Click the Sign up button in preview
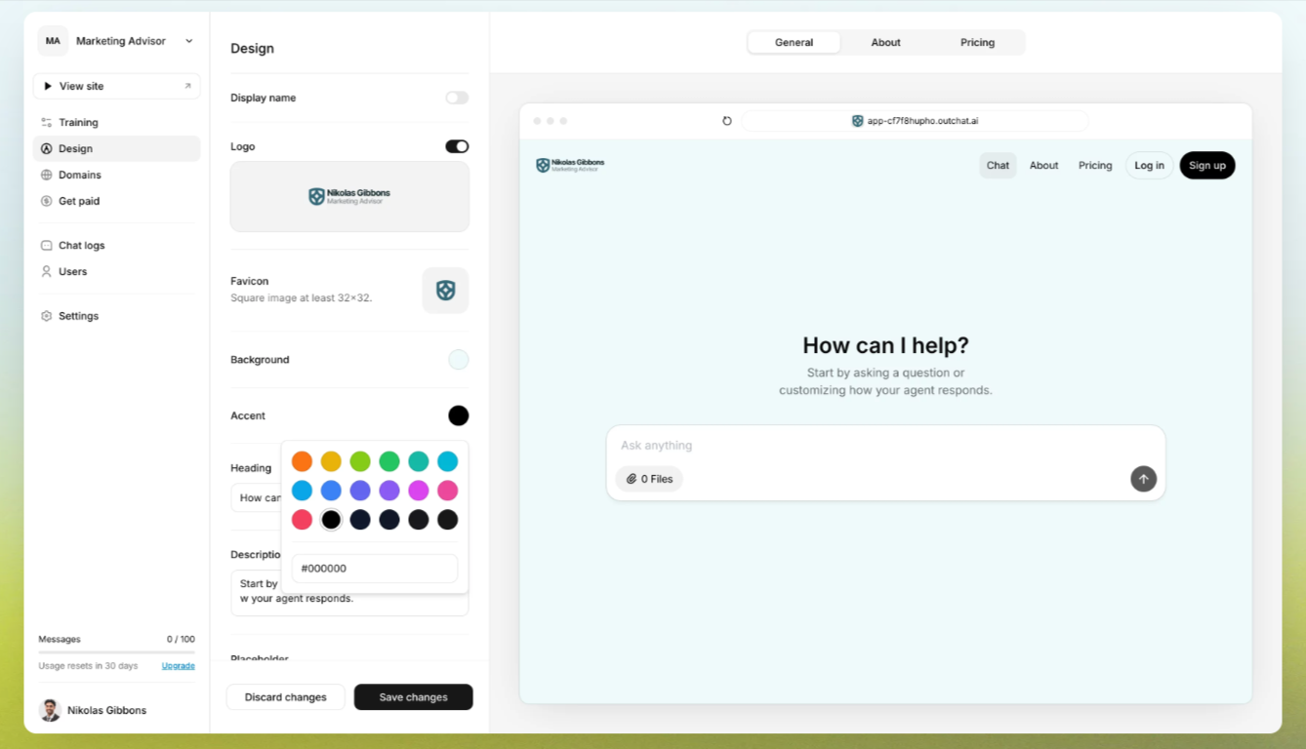 pyautogui.click(x=1207, y=165)
